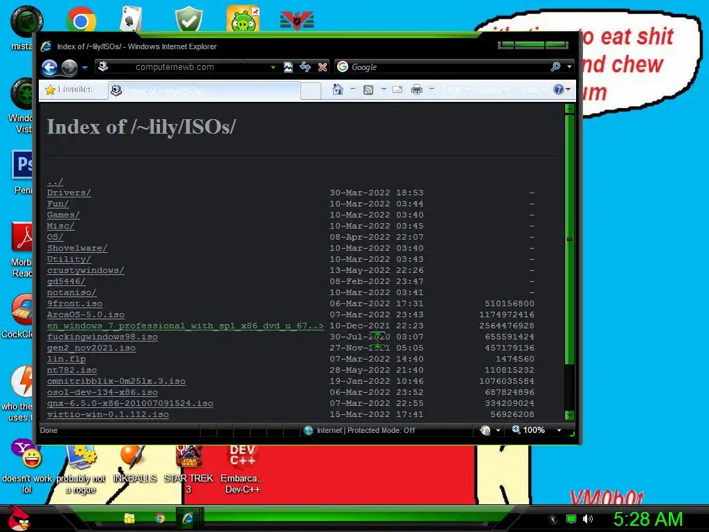Download nt782.iso
709x532 pixels.
(x=72, y=370)
